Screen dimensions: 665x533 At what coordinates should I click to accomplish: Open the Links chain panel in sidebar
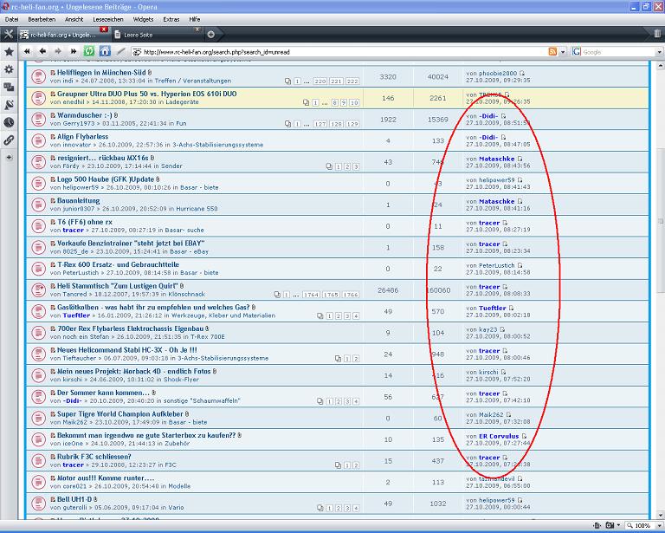9,140
